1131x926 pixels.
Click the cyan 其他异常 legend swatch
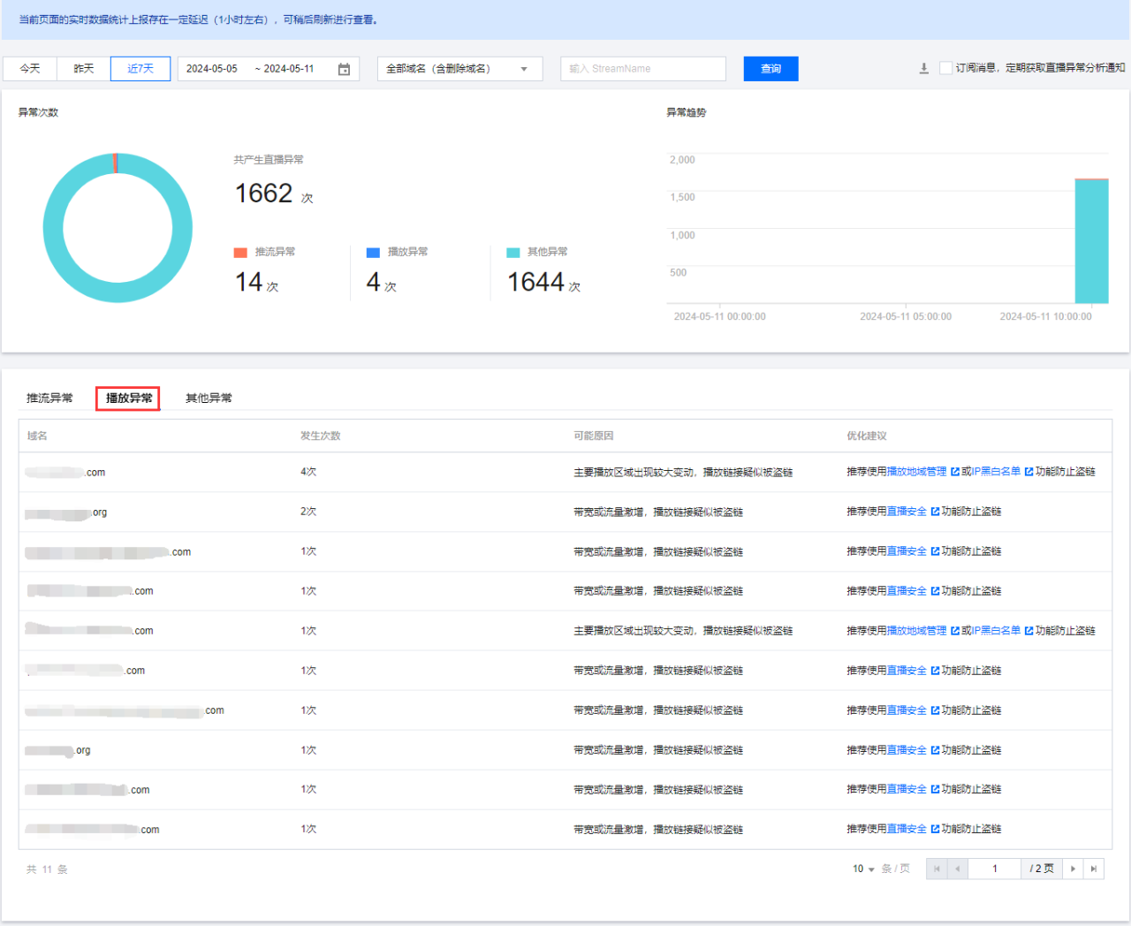[x=512, y=253]
